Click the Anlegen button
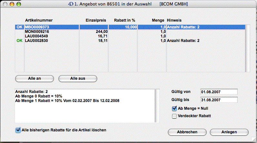Screen dimensions: 257x143 click(x=229, y=132)
